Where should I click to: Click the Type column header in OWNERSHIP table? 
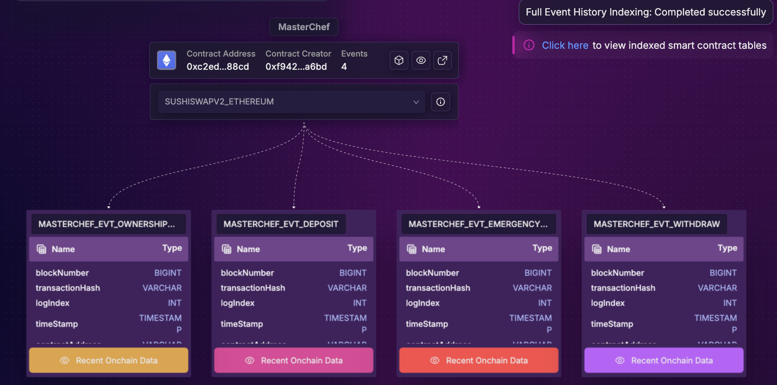pyautogui.click(x=172, y=248)
